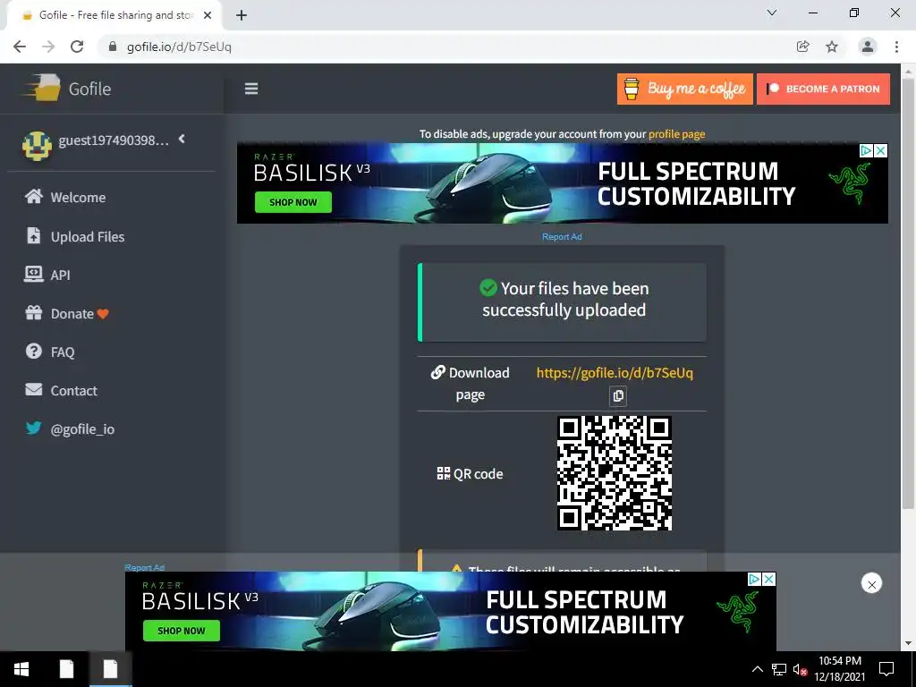Click the page vertical scrollbar
This screenshot has height=687, width=916.
click(x=908, y=293)
